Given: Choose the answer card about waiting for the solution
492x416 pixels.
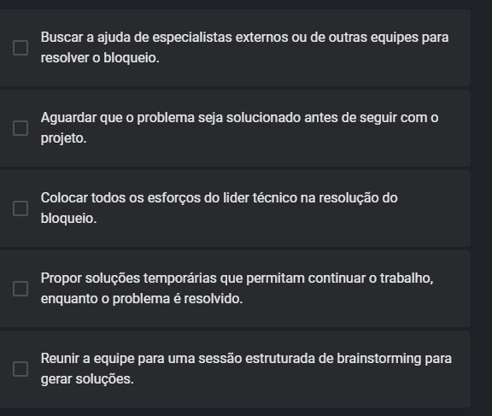Looking at the screenshot, I should click(235, 128).
